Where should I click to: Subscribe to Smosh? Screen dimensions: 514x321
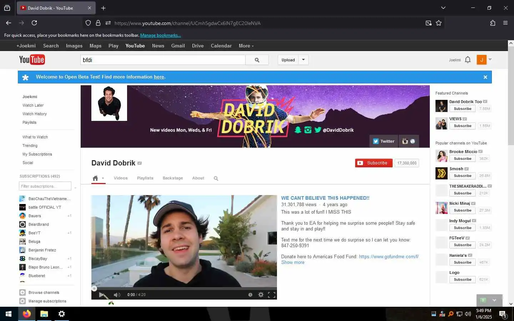click(x=463, y=176)
